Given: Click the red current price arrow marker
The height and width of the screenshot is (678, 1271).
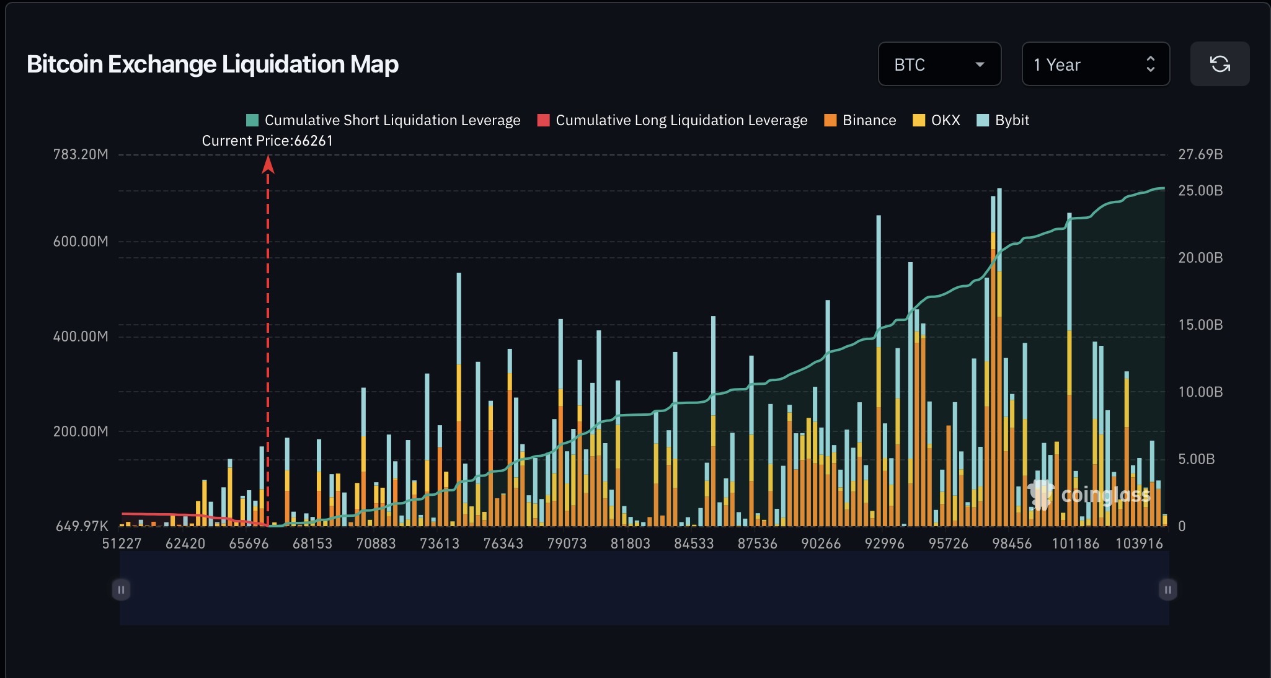Looking at the screenshot, I should pyautogui.click(x=268, y=164).
